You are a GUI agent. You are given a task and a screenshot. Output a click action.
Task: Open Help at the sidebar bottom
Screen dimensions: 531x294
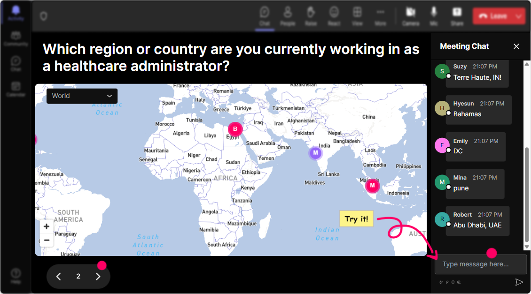click(x=16, y=276)
